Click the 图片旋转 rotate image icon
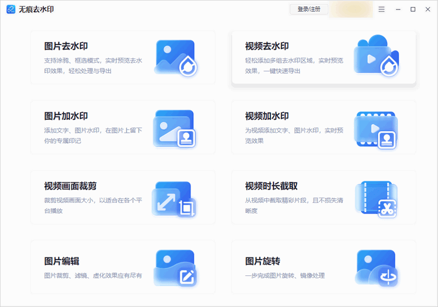 376,268
